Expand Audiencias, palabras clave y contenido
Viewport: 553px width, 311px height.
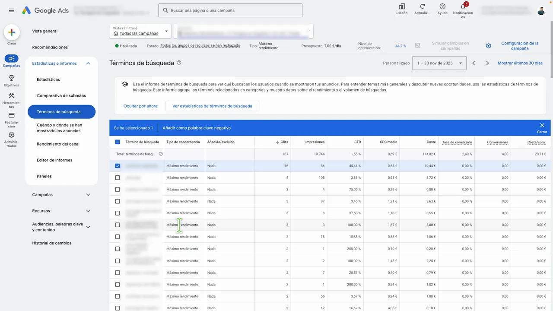pos(88,227)
